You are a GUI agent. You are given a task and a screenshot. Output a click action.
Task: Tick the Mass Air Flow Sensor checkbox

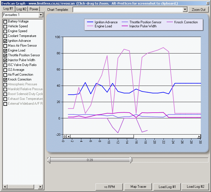(x=5, y=46)
